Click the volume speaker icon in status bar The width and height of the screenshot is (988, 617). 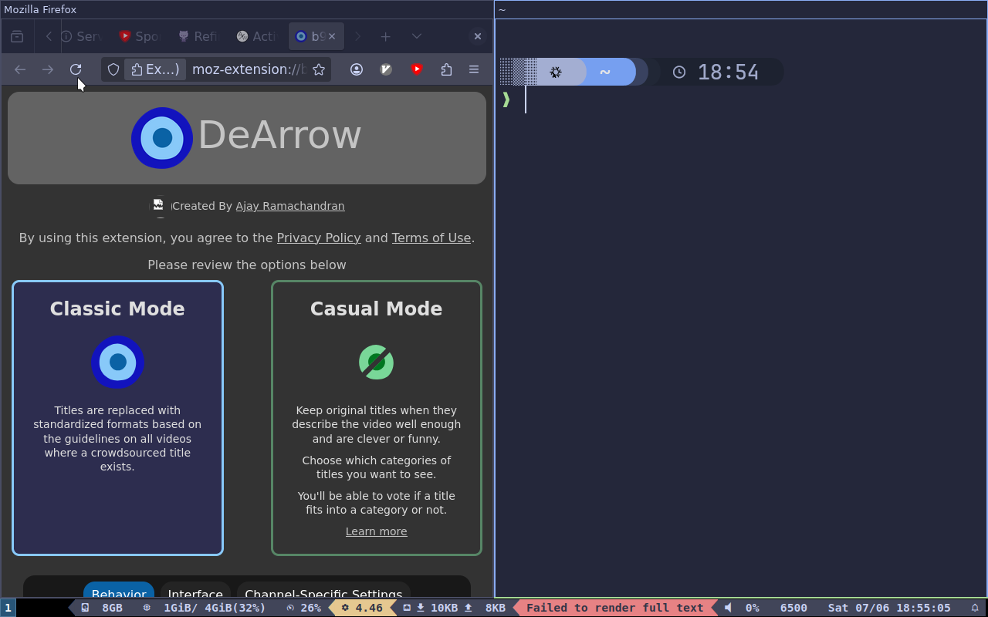click(x=728, y=608)
